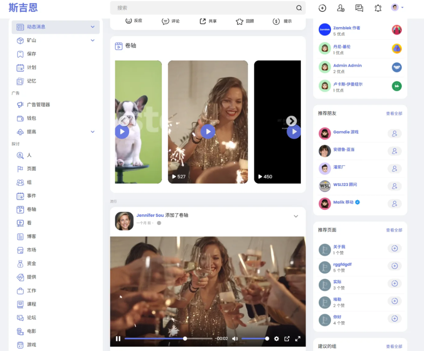Click the search magnifier icon
Image resolution: width=424 pixels, height=351 pixels.
[x=299, y=8]
